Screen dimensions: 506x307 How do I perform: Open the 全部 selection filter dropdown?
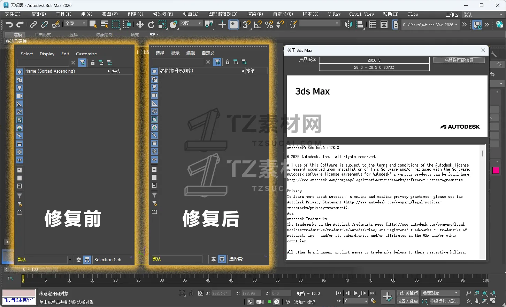[75, 24]
